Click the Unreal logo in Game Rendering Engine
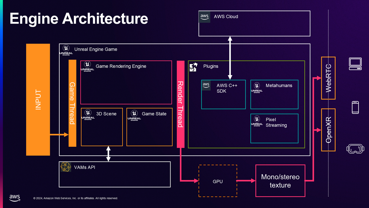369x208 pixels. pyautogui.click(x=88, y=67)
